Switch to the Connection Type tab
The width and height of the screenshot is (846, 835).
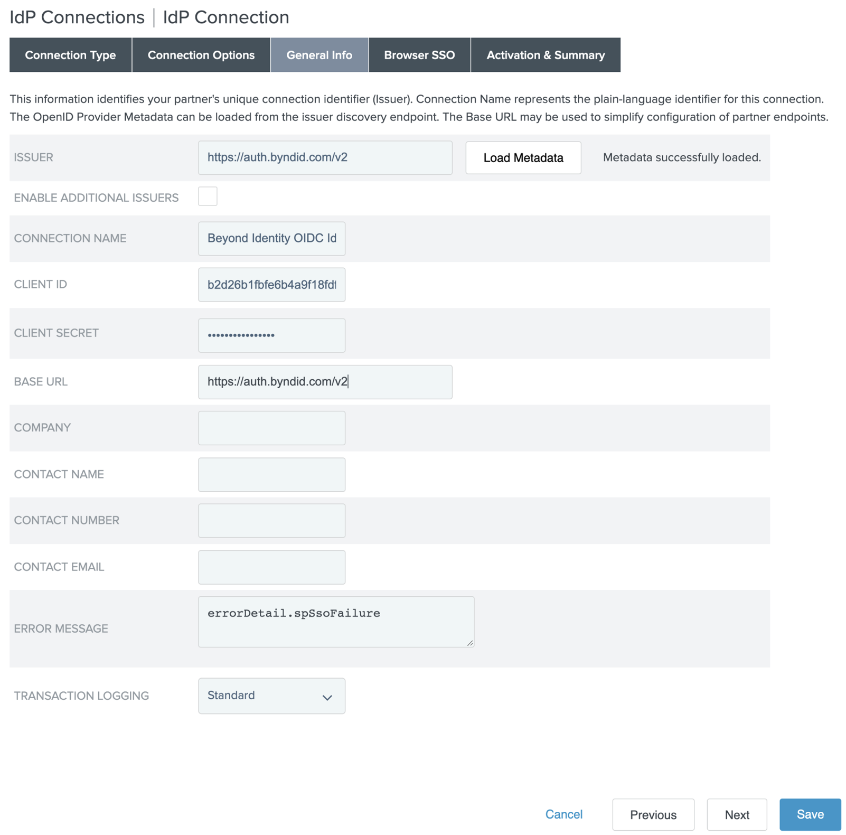pos(70,55)
